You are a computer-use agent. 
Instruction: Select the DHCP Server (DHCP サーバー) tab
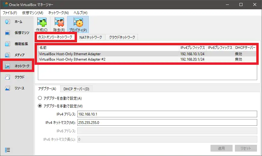point(76,89)
